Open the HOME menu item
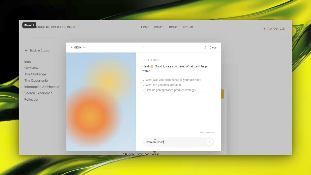Screen dimensions: 311x175 coord(145,27)
